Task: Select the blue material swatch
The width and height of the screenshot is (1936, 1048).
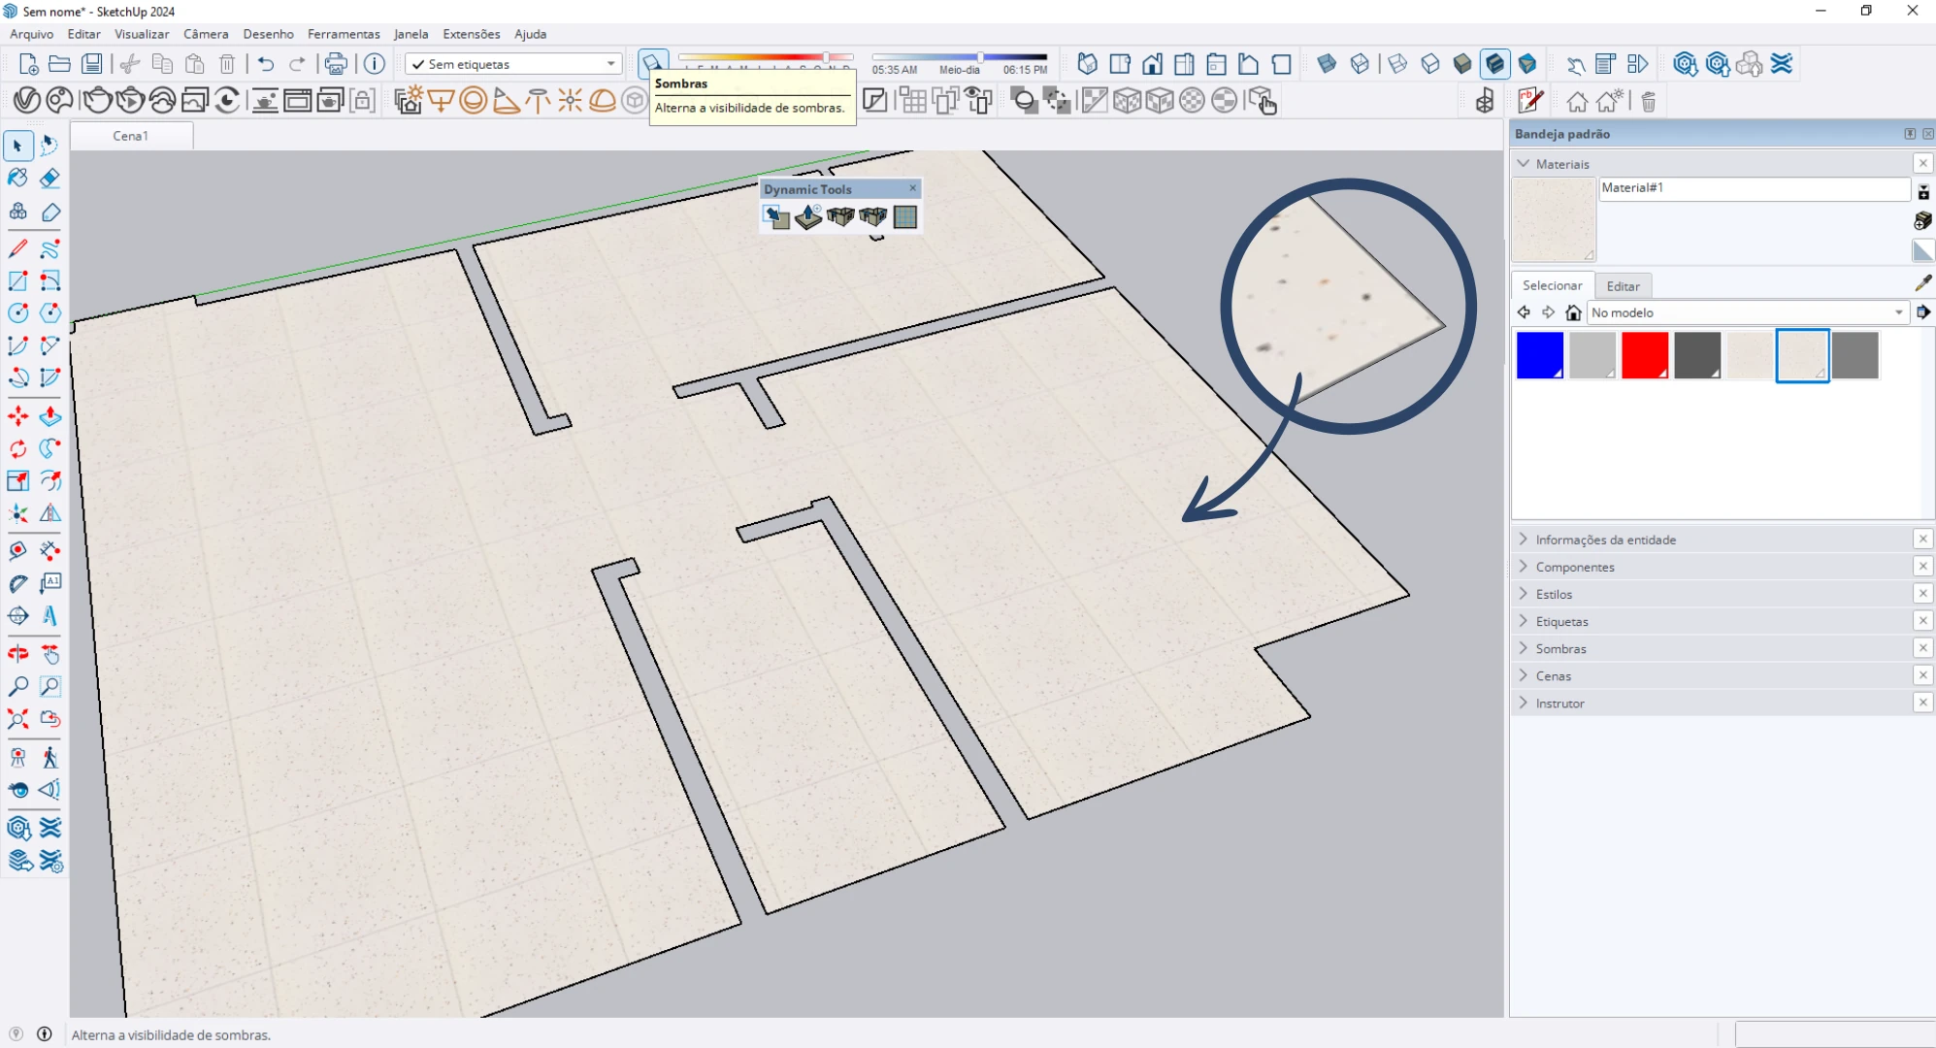Action: pyautogui.click(x=1540, y=355)
